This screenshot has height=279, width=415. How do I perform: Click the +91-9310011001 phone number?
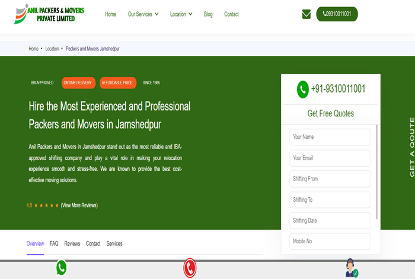point(339,89)
